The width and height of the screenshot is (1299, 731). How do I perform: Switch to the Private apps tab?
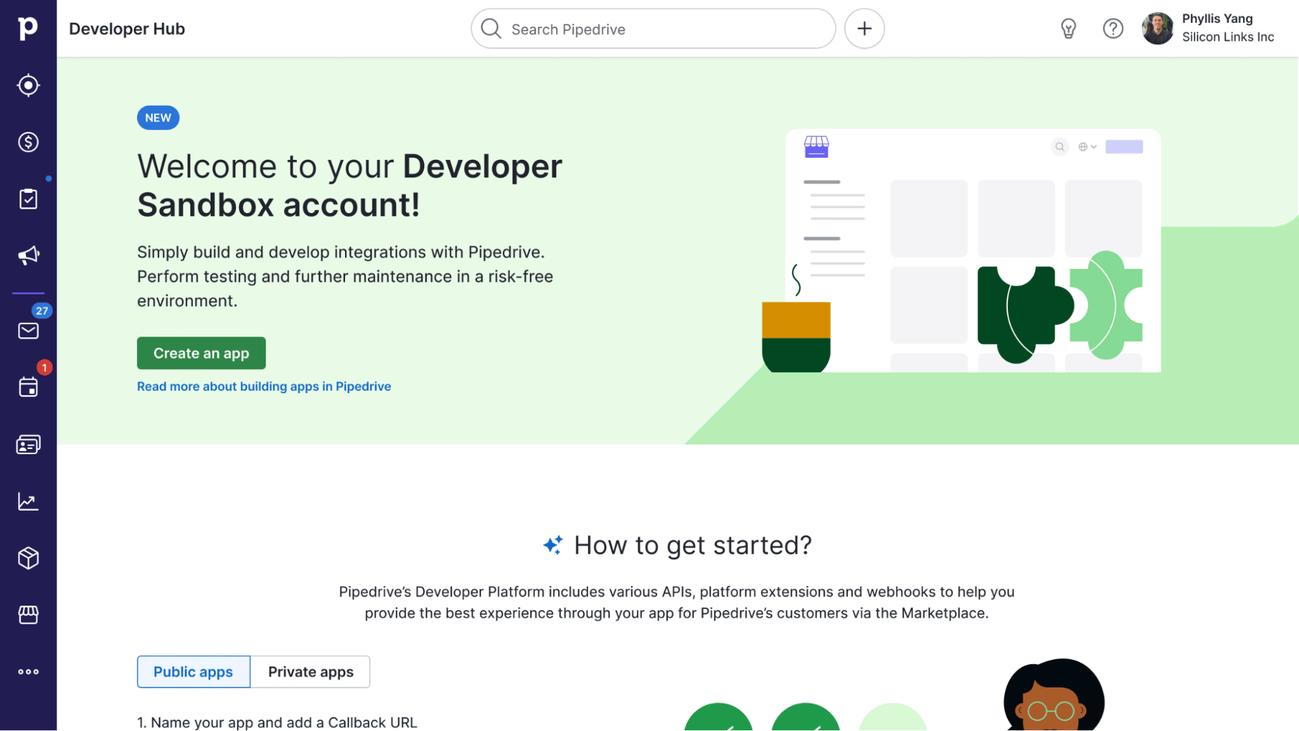[x=311, y=671]
